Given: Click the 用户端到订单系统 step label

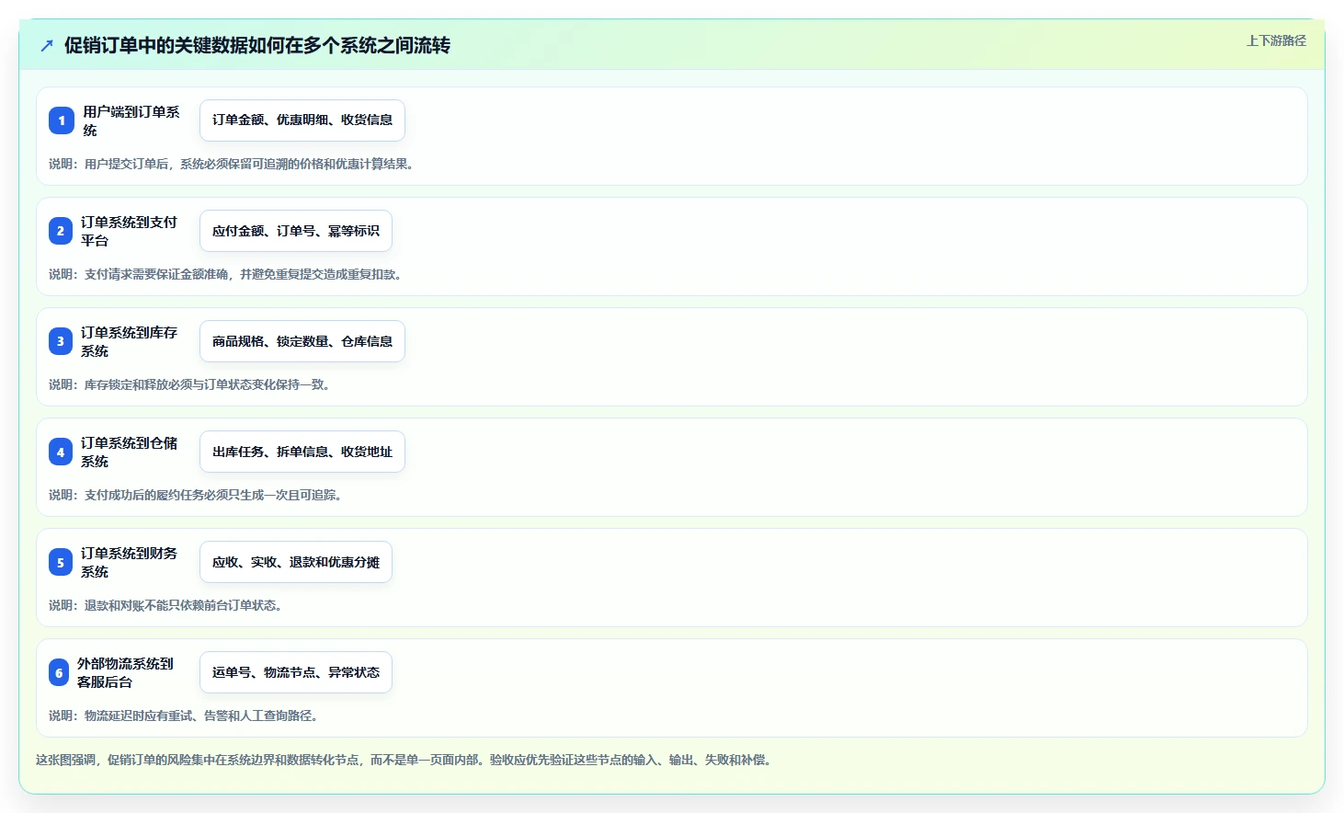Looking at the screenshot, I should click(131, 120).
